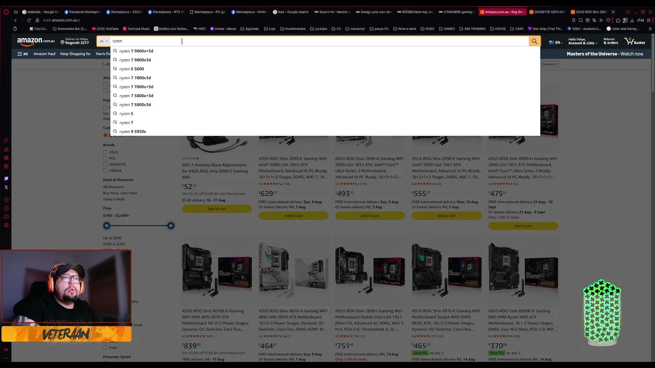
Task: Open the Featured sort dropdown
Action: pyautogui.click(x=550, y=64)
